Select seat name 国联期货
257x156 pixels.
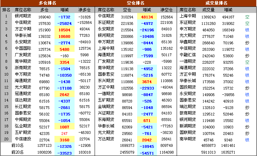(188, 132)
